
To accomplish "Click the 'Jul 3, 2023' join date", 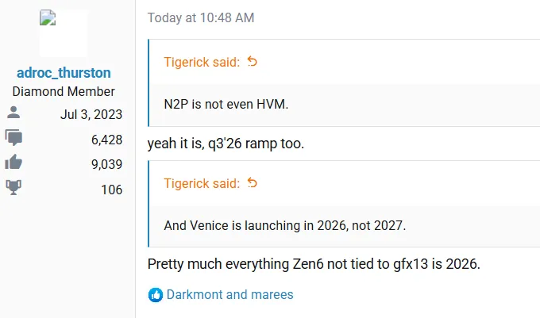I will [91, 114].
